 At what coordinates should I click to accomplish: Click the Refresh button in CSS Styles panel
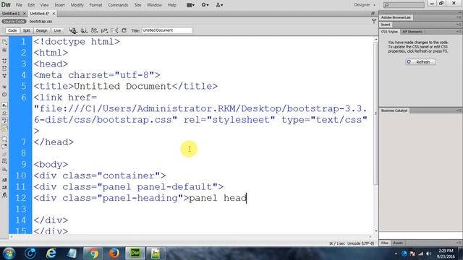pos(420,62)
